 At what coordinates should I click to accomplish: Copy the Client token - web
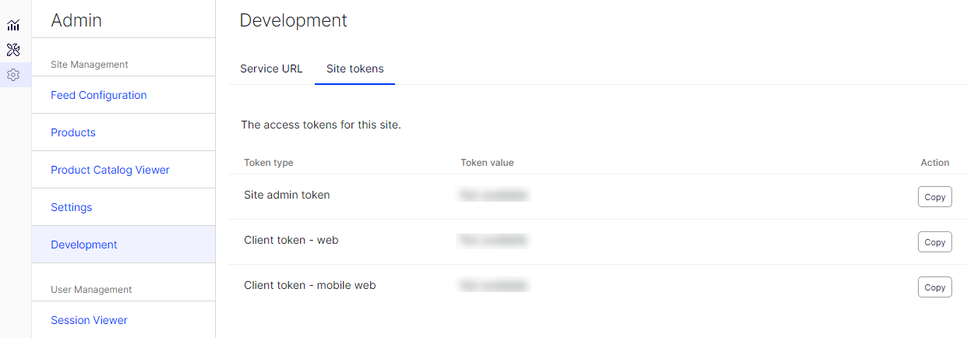934,242
